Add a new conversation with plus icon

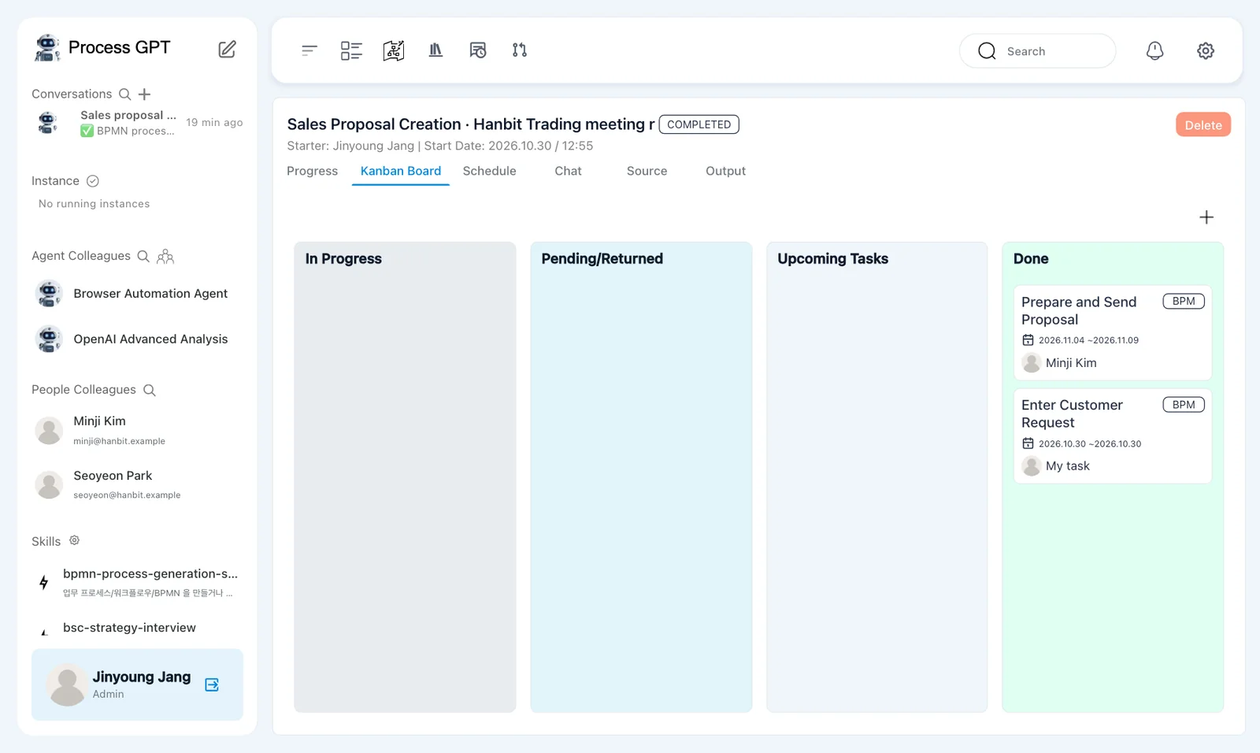[144, 95]
